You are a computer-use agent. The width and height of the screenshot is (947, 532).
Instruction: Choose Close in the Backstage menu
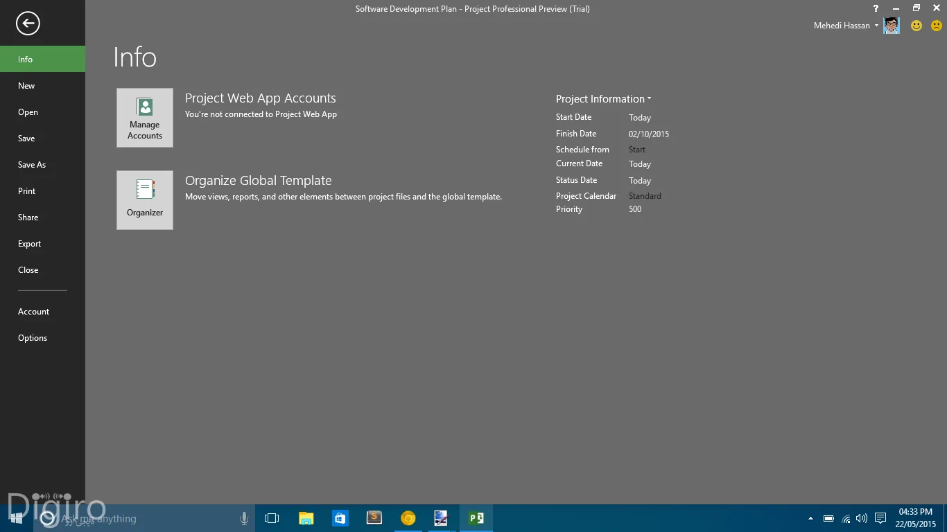(42, 270)
